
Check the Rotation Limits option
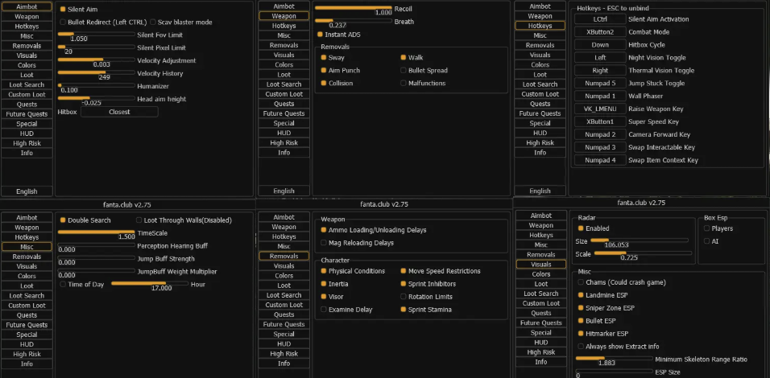point(403,297)
